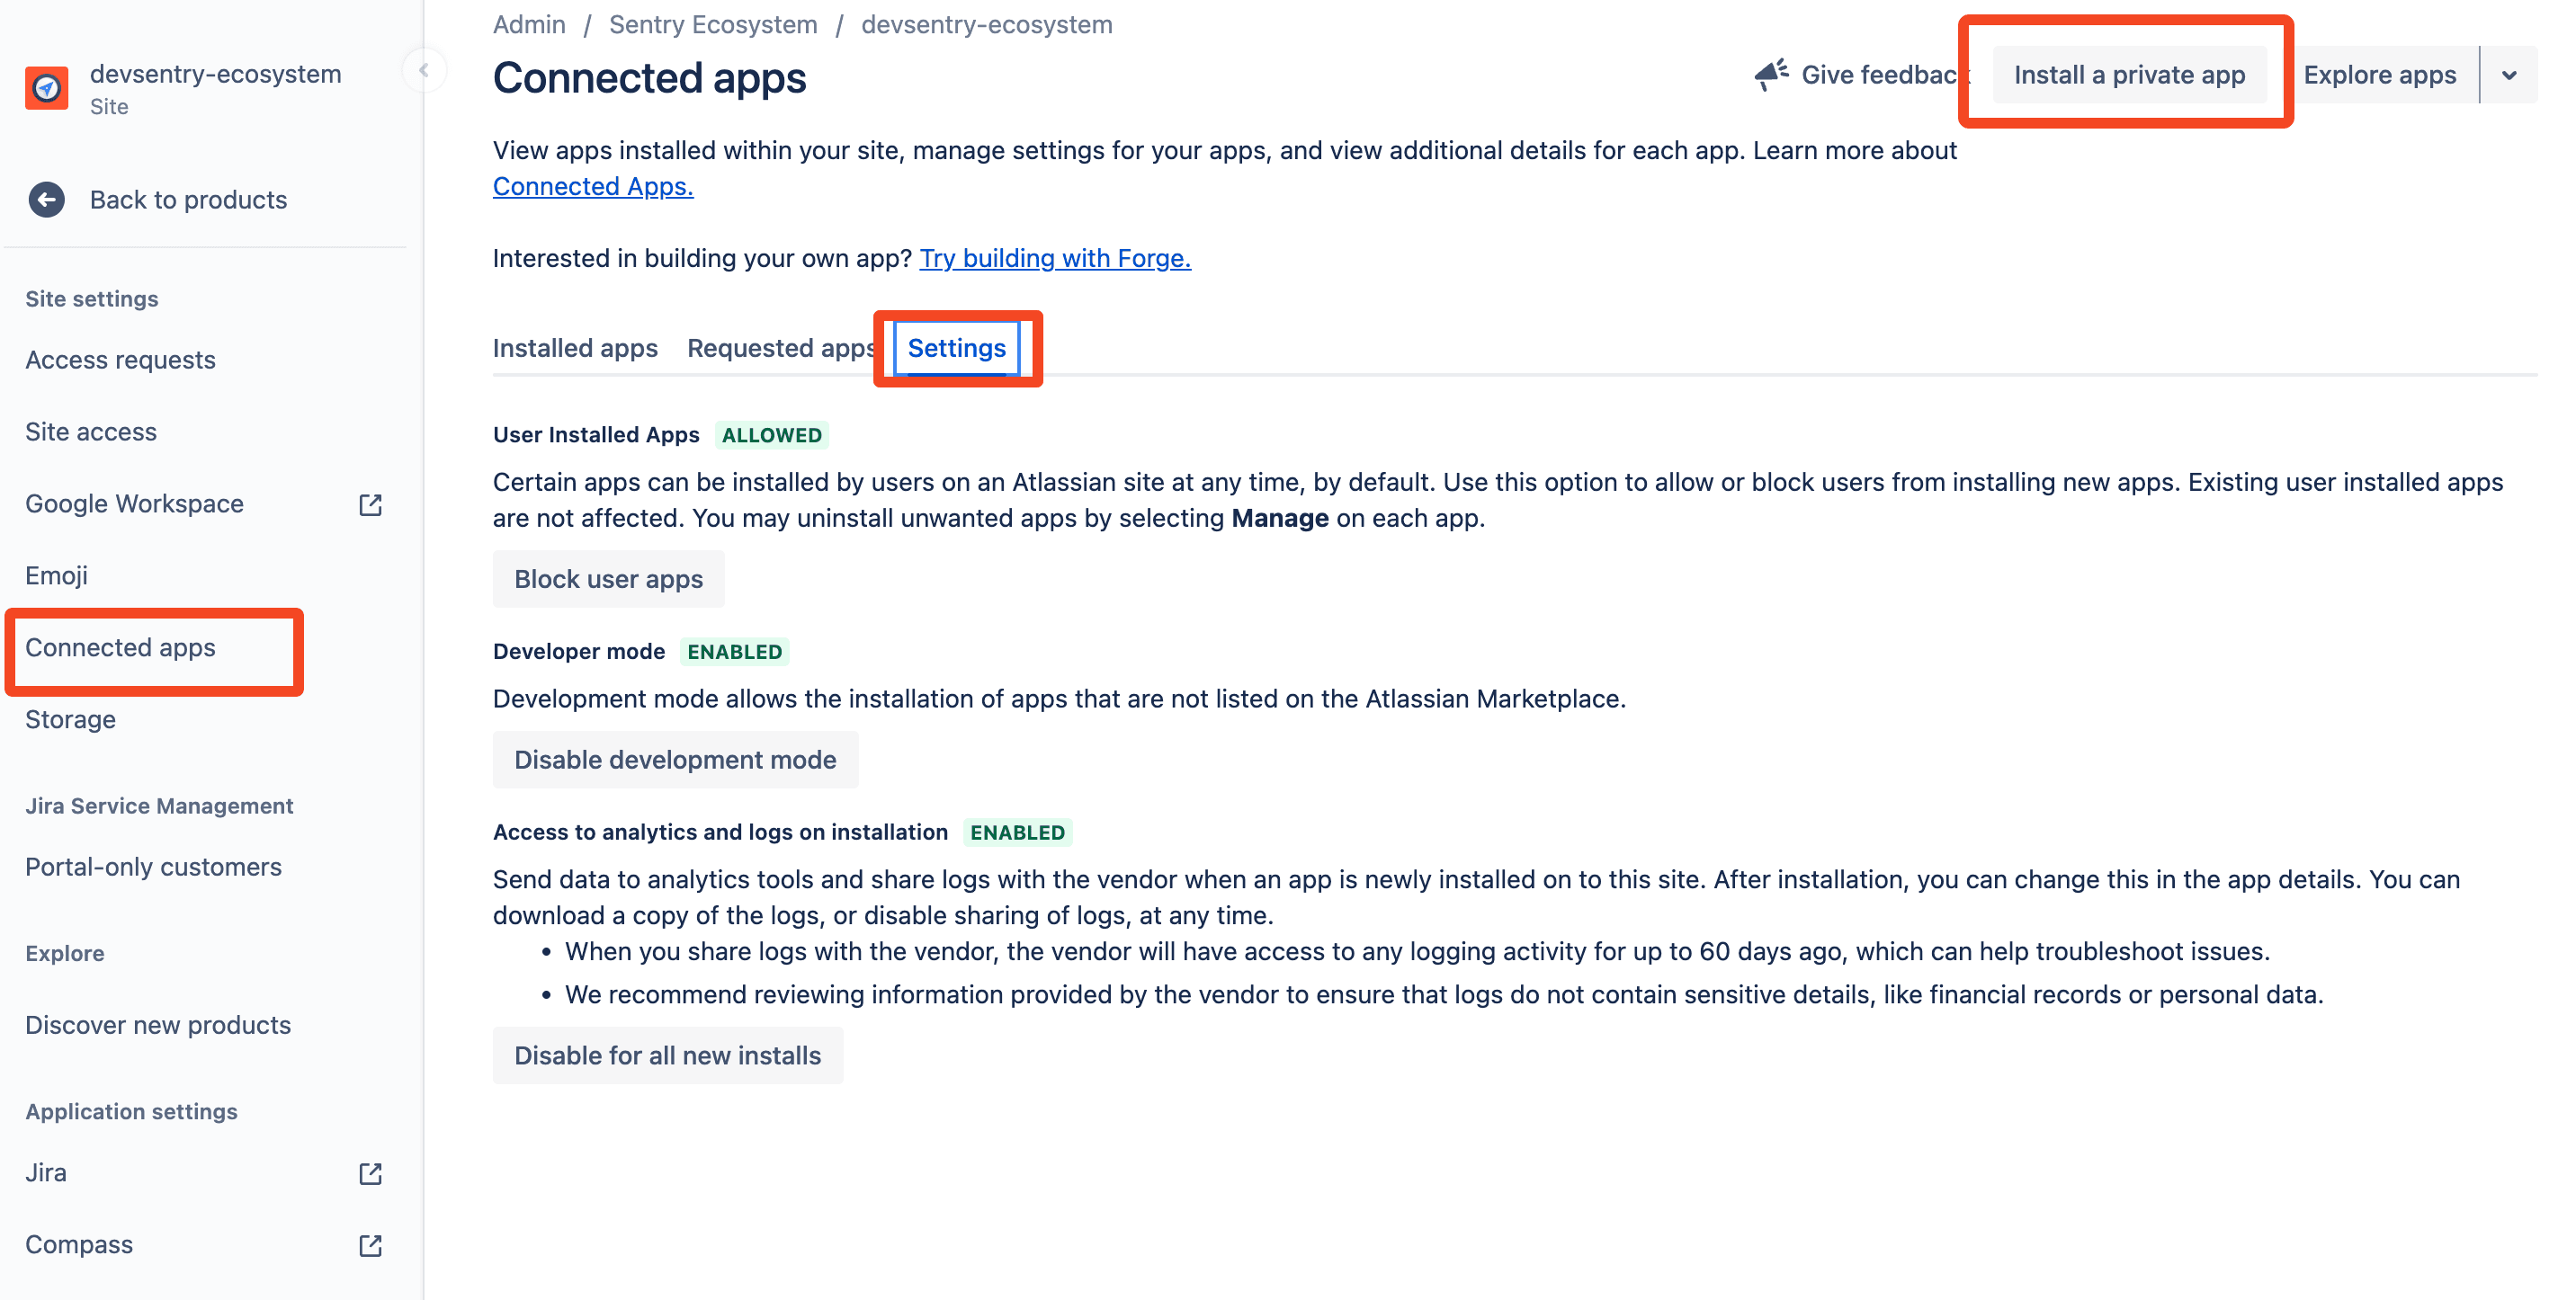Click the Give feedback megaphone icon
This screenshot has width=2576, height=1300.
click(1771, 75)
